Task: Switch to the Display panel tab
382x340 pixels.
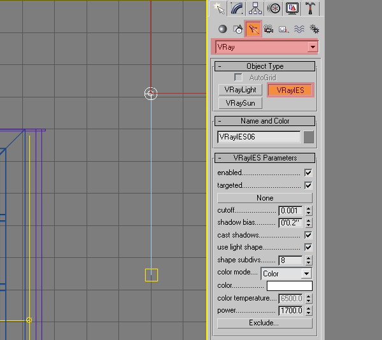Action: (292, 8)
